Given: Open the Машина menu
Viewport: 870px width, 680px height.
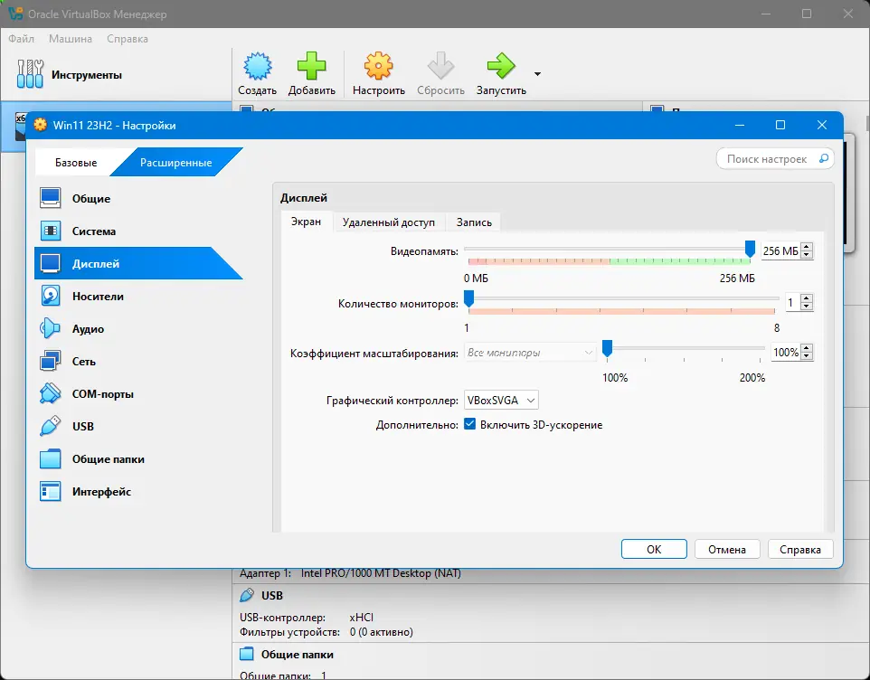Looking at the screenshot, I should click(71, 39).
